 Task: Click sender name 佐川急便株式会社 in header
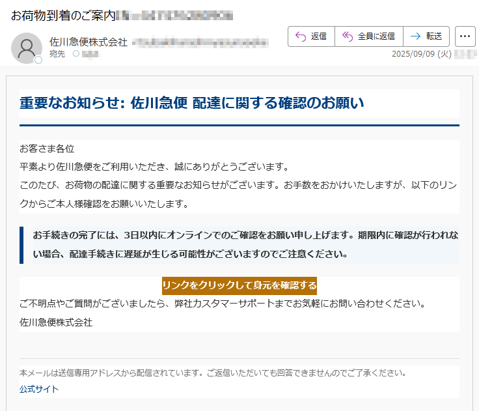pyautogui.click(x=89, y=42)
